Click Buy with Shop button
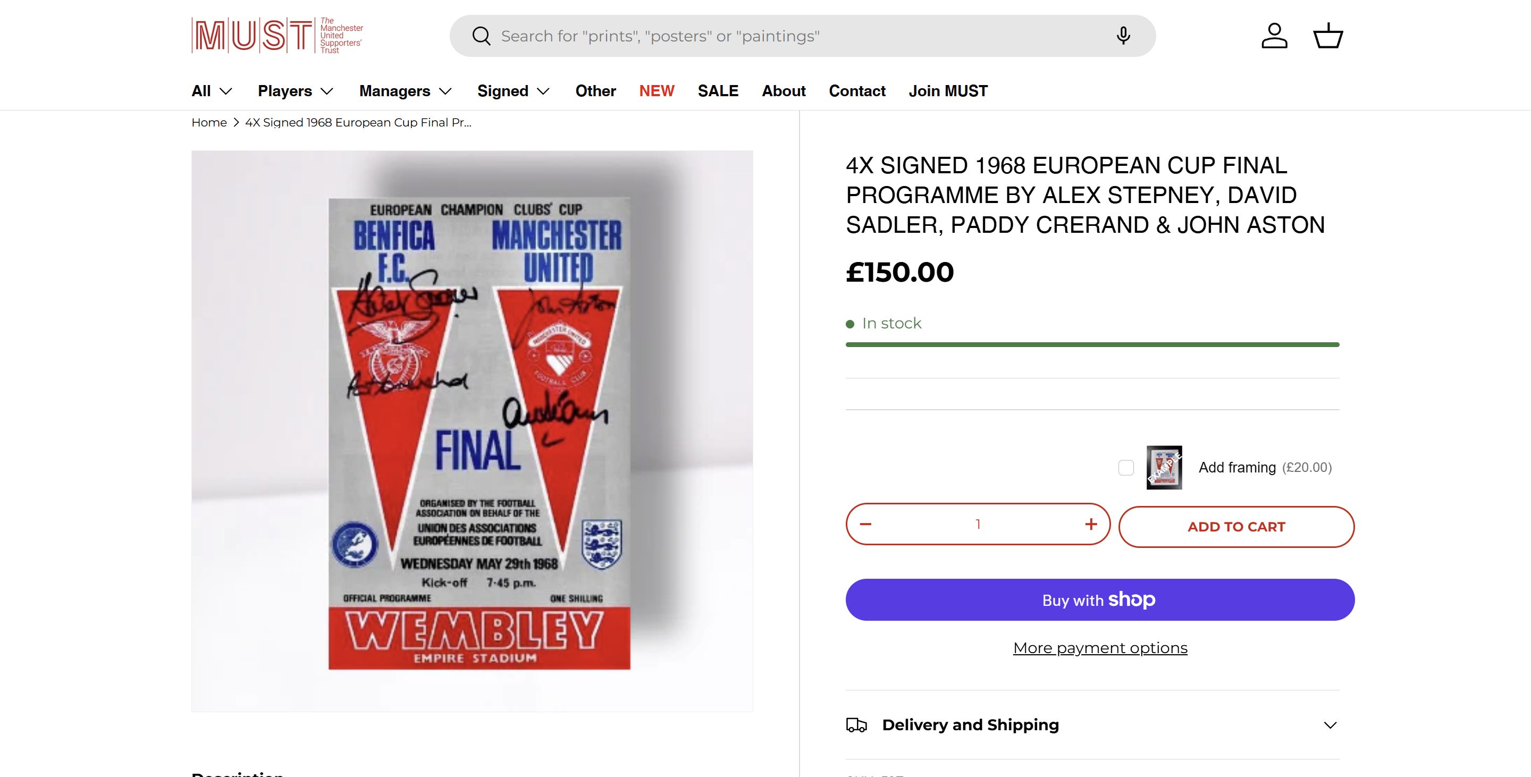Viewport: 1531px width, 777px height. coord(1099,600)
